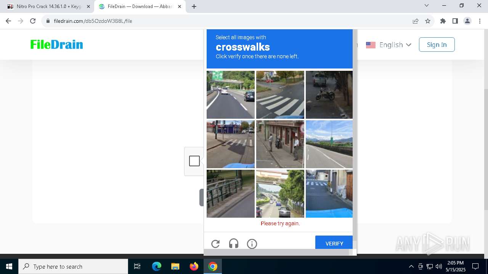Switch to Nitro Pro Crack tab
This screenshot has width=488, height=274.
(x=48, y=6)
